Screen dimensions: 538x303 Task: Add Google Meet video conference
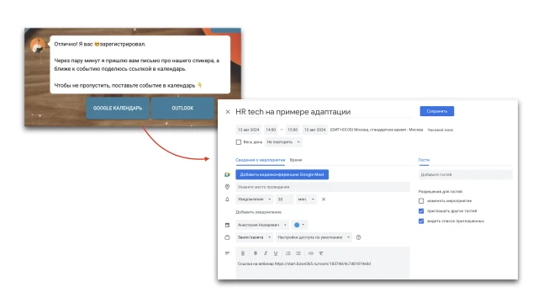[x=282, y=174]
